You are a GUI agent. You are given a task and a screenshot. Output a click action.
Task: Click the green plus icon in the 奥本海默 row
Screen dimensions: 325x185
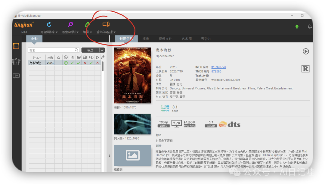tap(66, 63)
